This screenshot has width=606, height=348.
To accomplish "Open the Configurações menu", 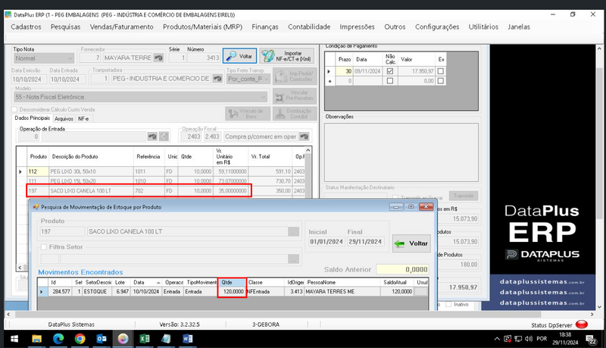I will point(437,27).
